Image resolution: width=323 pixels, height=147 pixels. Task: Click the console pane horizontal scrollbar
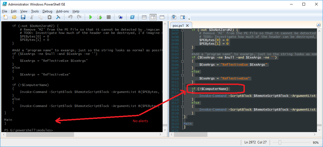[x=82, y=134]
